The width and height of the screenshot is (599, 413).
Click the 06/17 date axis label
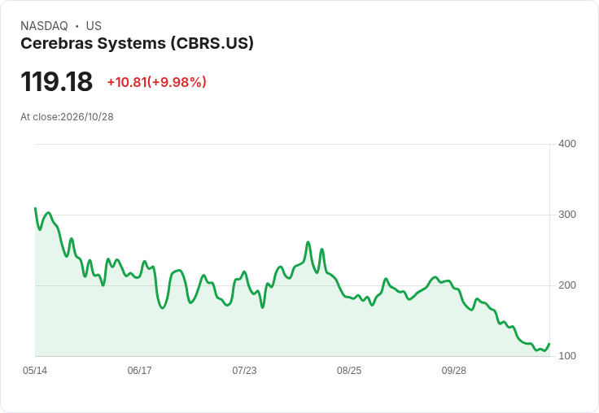pyautogui.click(x=139, y=371)
